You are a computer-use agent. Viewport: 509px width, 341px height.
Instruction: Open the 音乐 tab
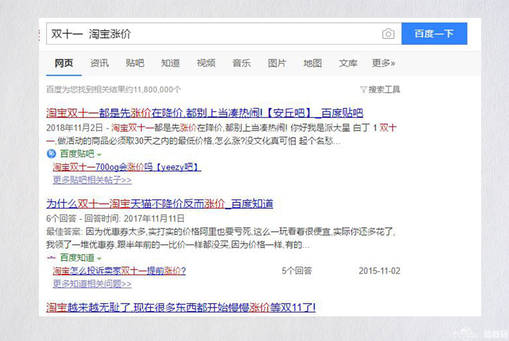point(242,63)
